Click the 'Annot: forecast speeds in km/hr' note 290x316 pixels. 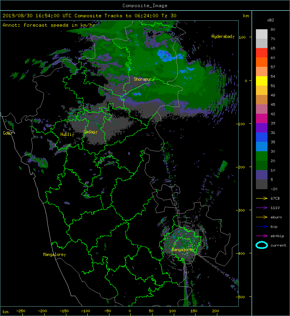click(49, 25)
